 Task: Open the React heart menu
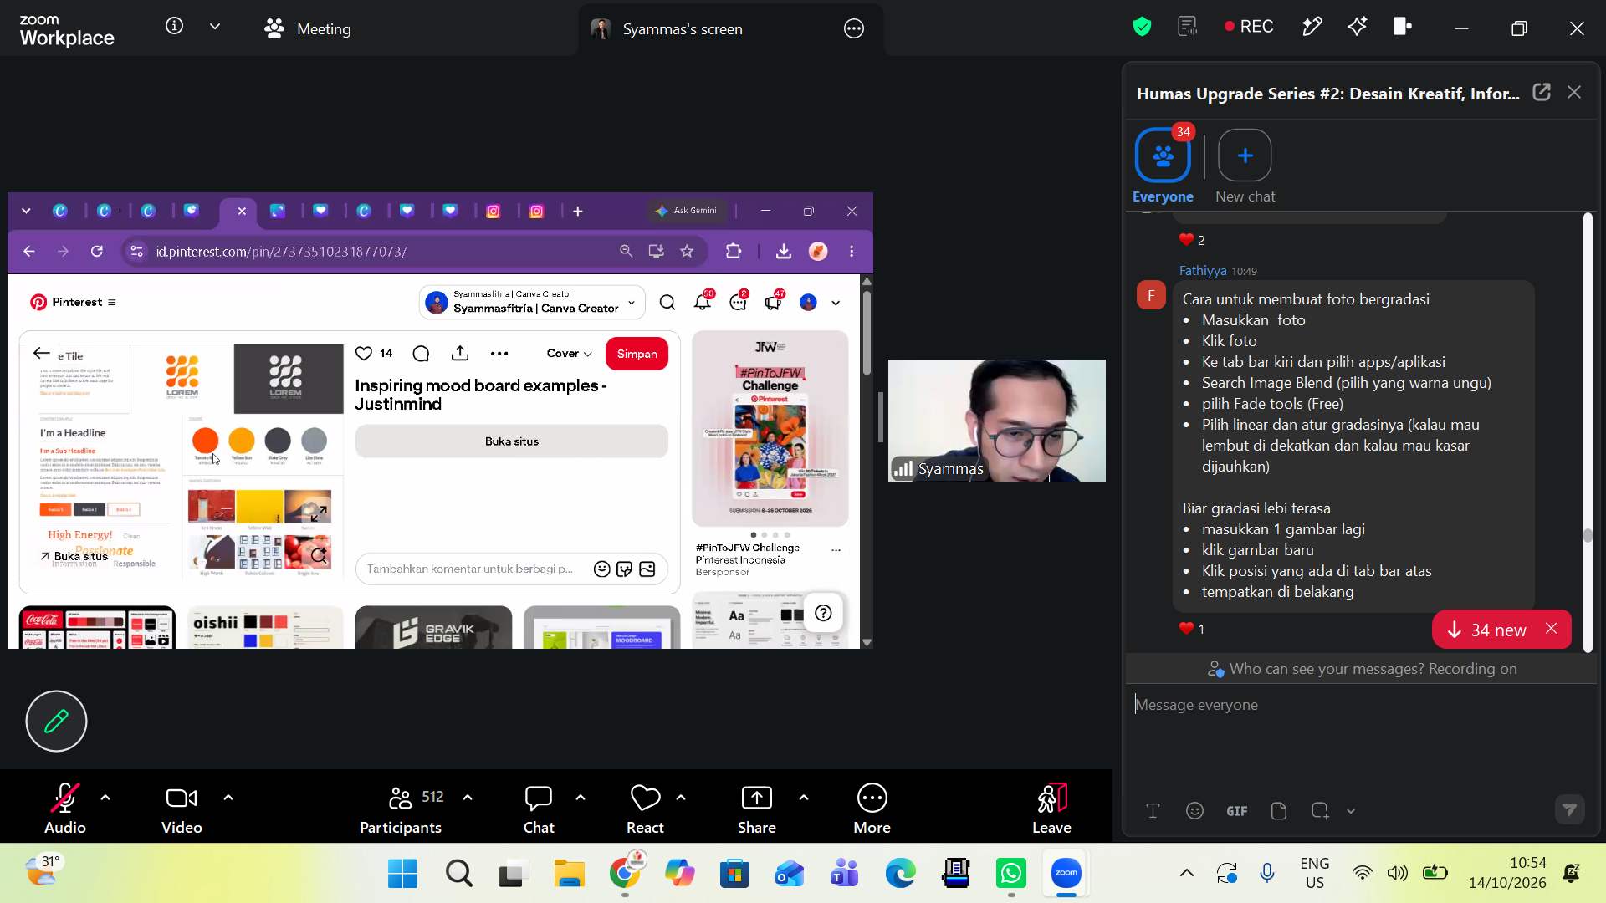(645, 809)
